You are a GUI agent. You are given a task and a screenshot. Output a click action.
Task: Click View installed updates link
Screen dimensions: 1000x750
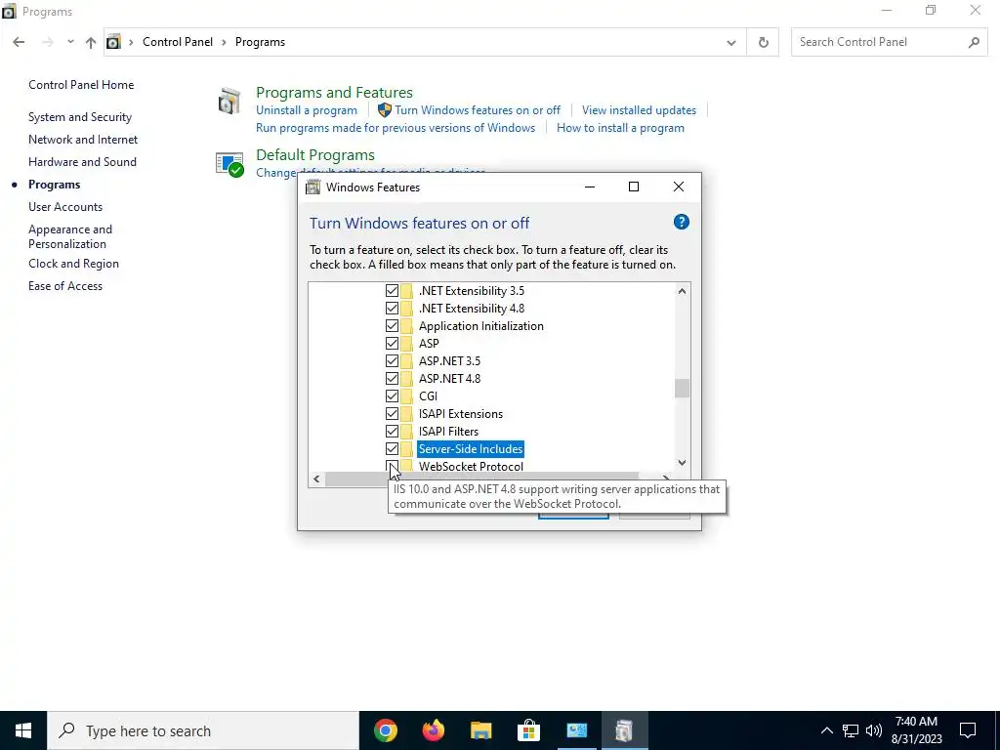[x=639, y=110]
